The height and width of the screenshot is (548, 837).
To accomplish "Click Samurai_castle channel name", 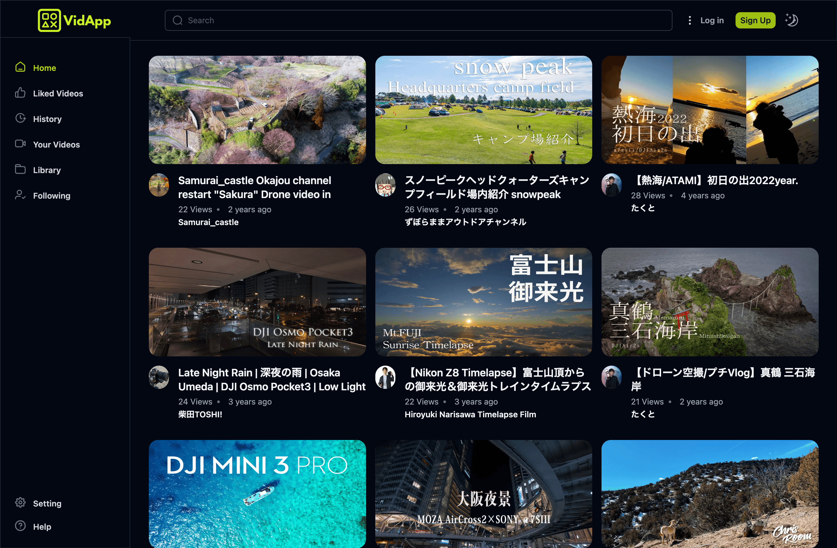I will pos(208,222).
